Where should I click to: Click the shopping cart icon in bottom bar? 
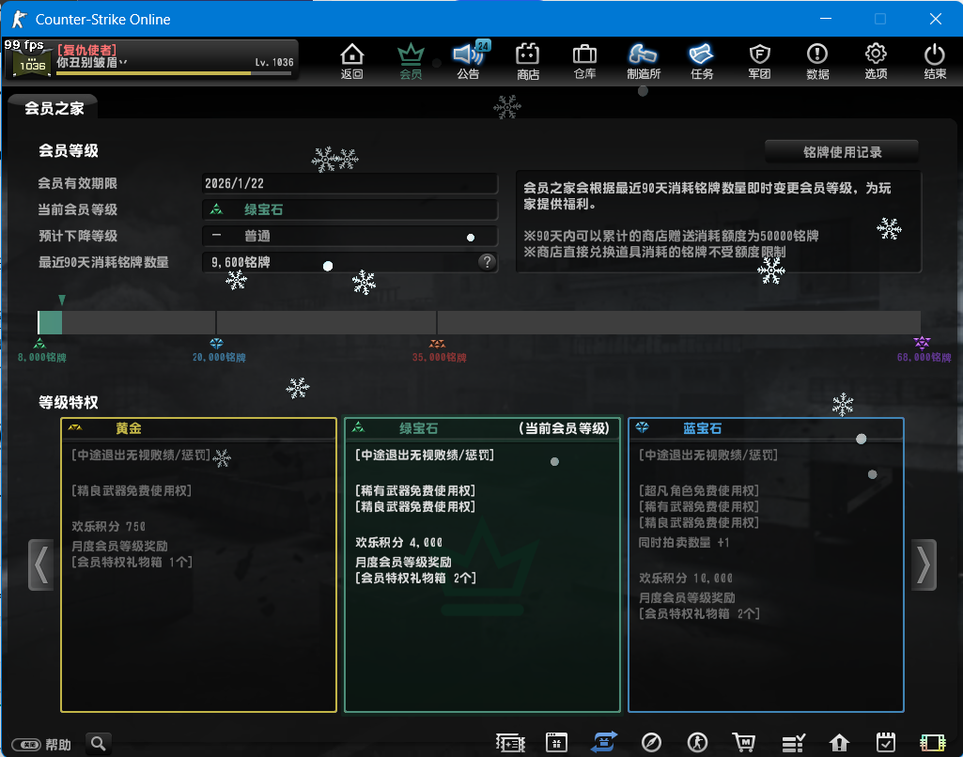743,743
